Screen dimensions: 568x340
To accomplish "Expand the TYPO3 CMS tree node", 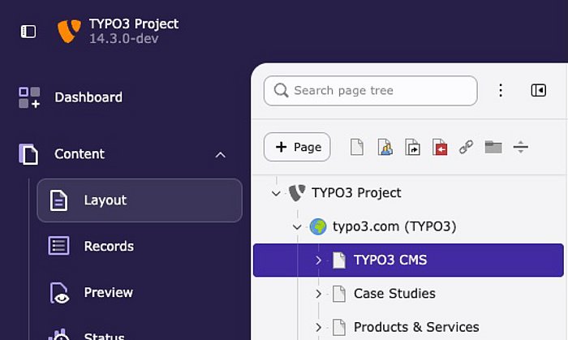I will coord(318,260).
